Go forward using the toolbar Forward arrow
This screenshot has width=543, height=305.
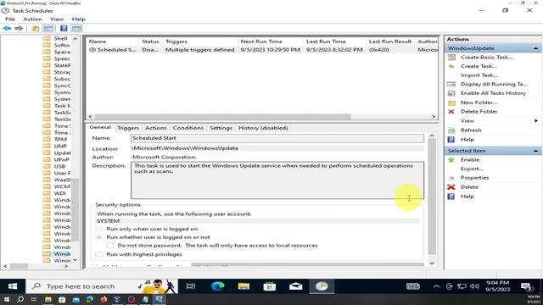[19, 28]
